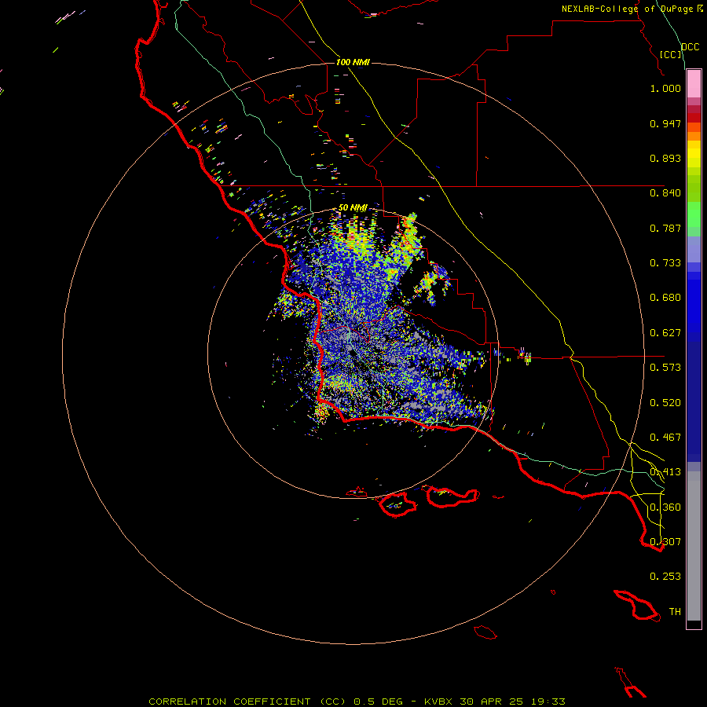Select the 0.680 scale value

(x=665, y=298)
